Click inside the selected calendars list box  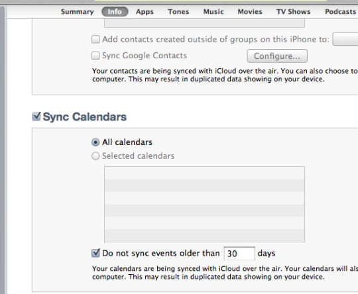pyautogui.click(x=204, y=204)
